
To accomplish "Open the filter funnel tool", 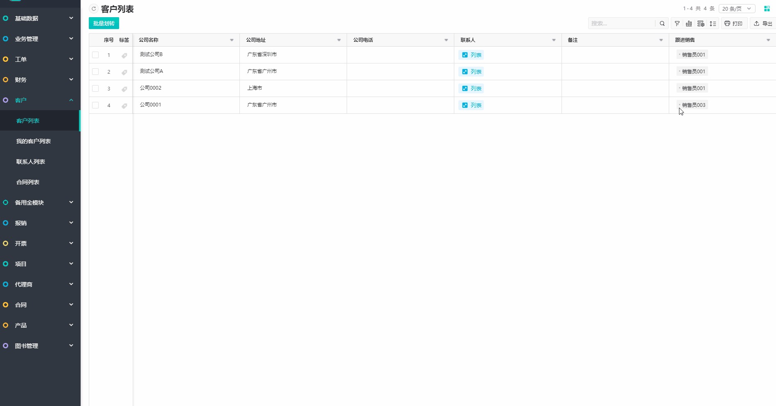I will [677, 23].
